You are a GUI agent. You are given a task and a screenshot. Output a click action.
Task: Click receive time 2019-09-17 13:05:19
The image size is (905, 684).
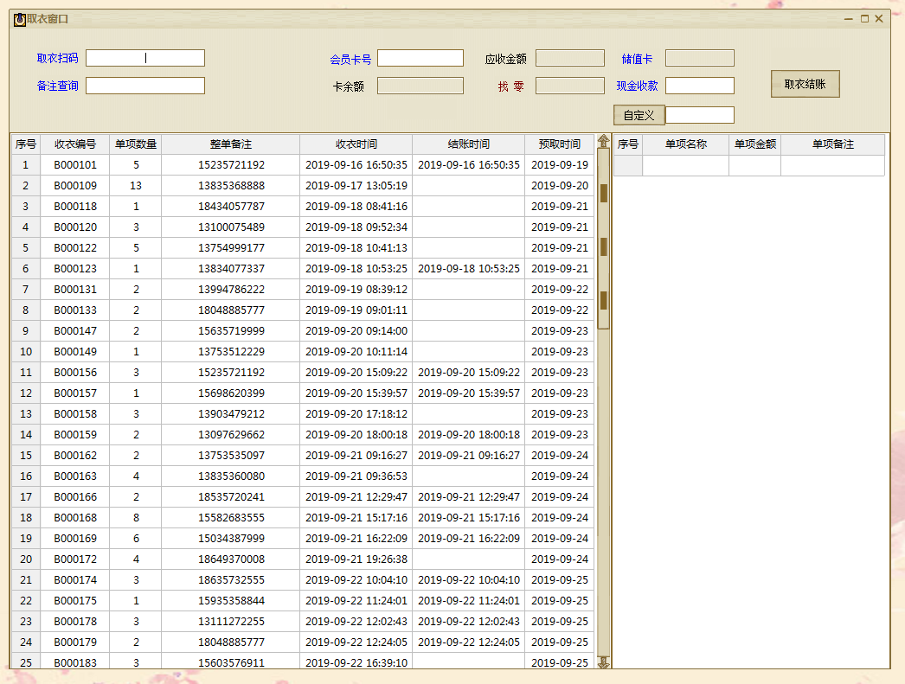pyautogui.click(x=356, y=186)
